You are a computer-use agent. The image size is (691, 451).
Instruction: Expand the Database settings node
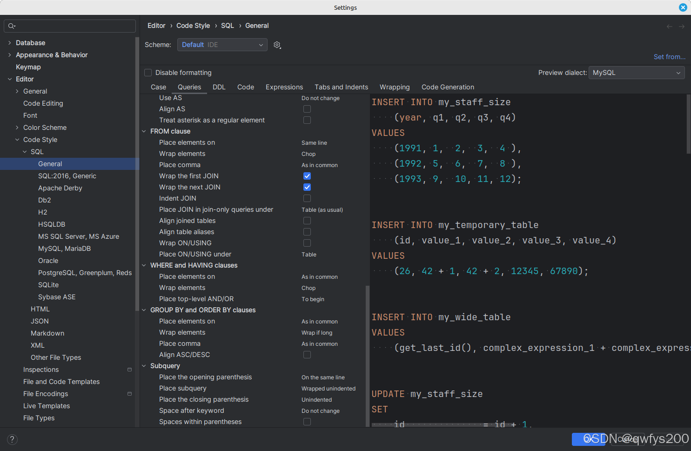pos(10,43)
